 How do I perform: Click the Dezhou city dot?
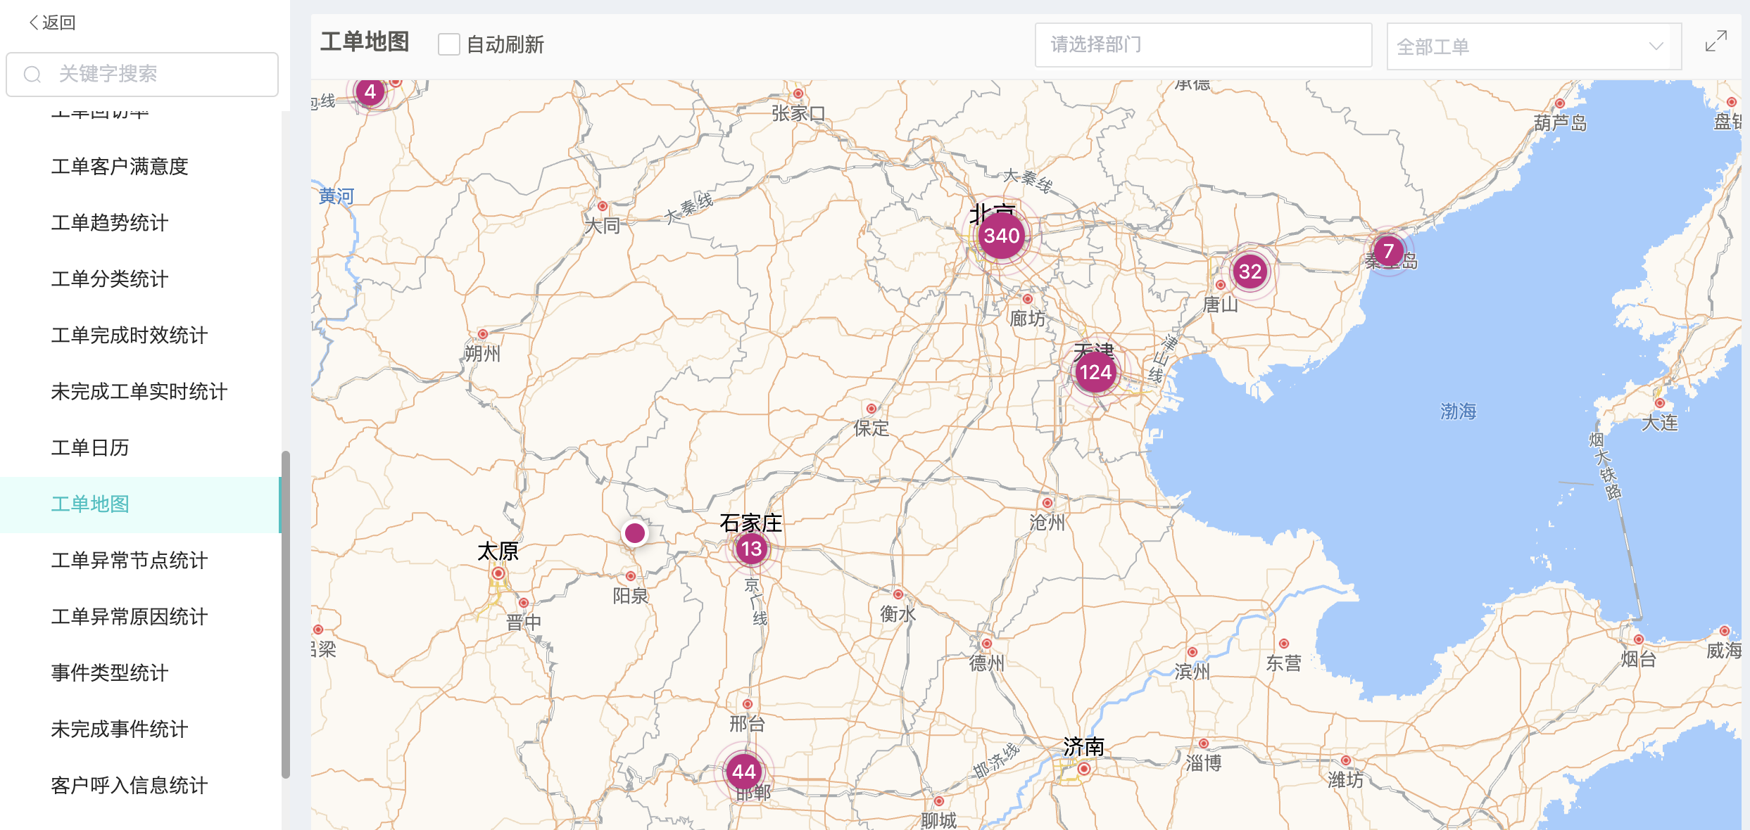click(987, 644)
